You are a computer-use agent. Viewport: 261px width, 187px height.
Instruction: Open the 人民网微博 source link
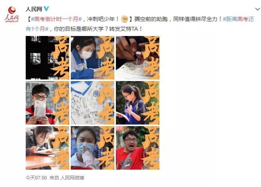(x=72, y=178)
